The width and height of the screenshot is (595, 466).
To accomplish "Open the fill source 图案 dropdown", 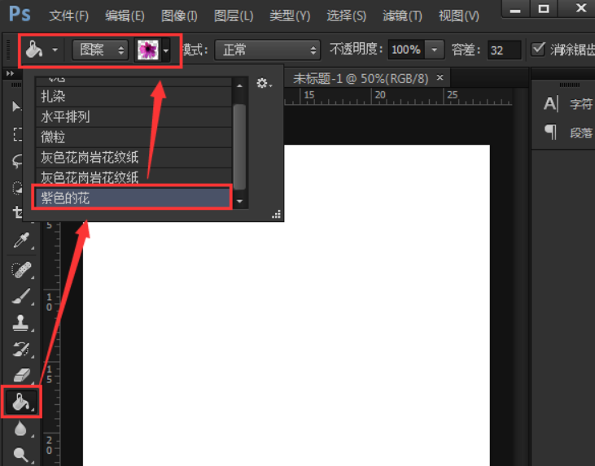I will [x=101, y=50].
